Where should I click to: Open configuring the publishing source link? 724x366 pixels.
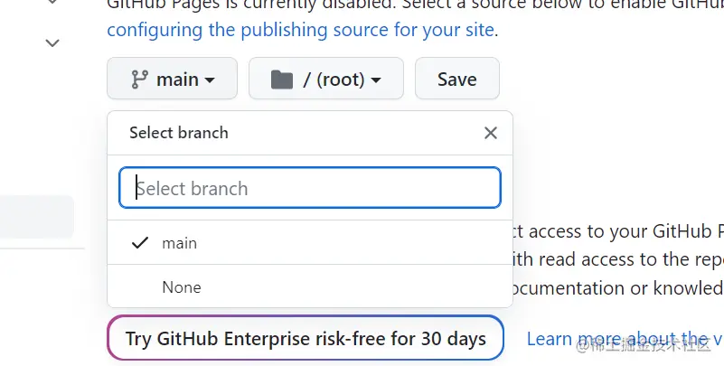pos(300,30)
